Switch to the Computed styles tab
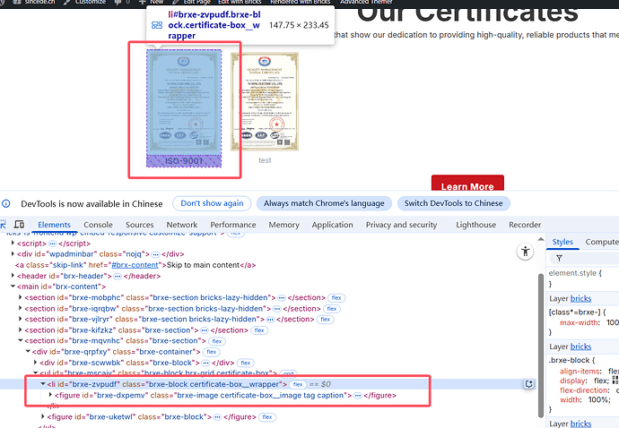 (x=602, y=242)
